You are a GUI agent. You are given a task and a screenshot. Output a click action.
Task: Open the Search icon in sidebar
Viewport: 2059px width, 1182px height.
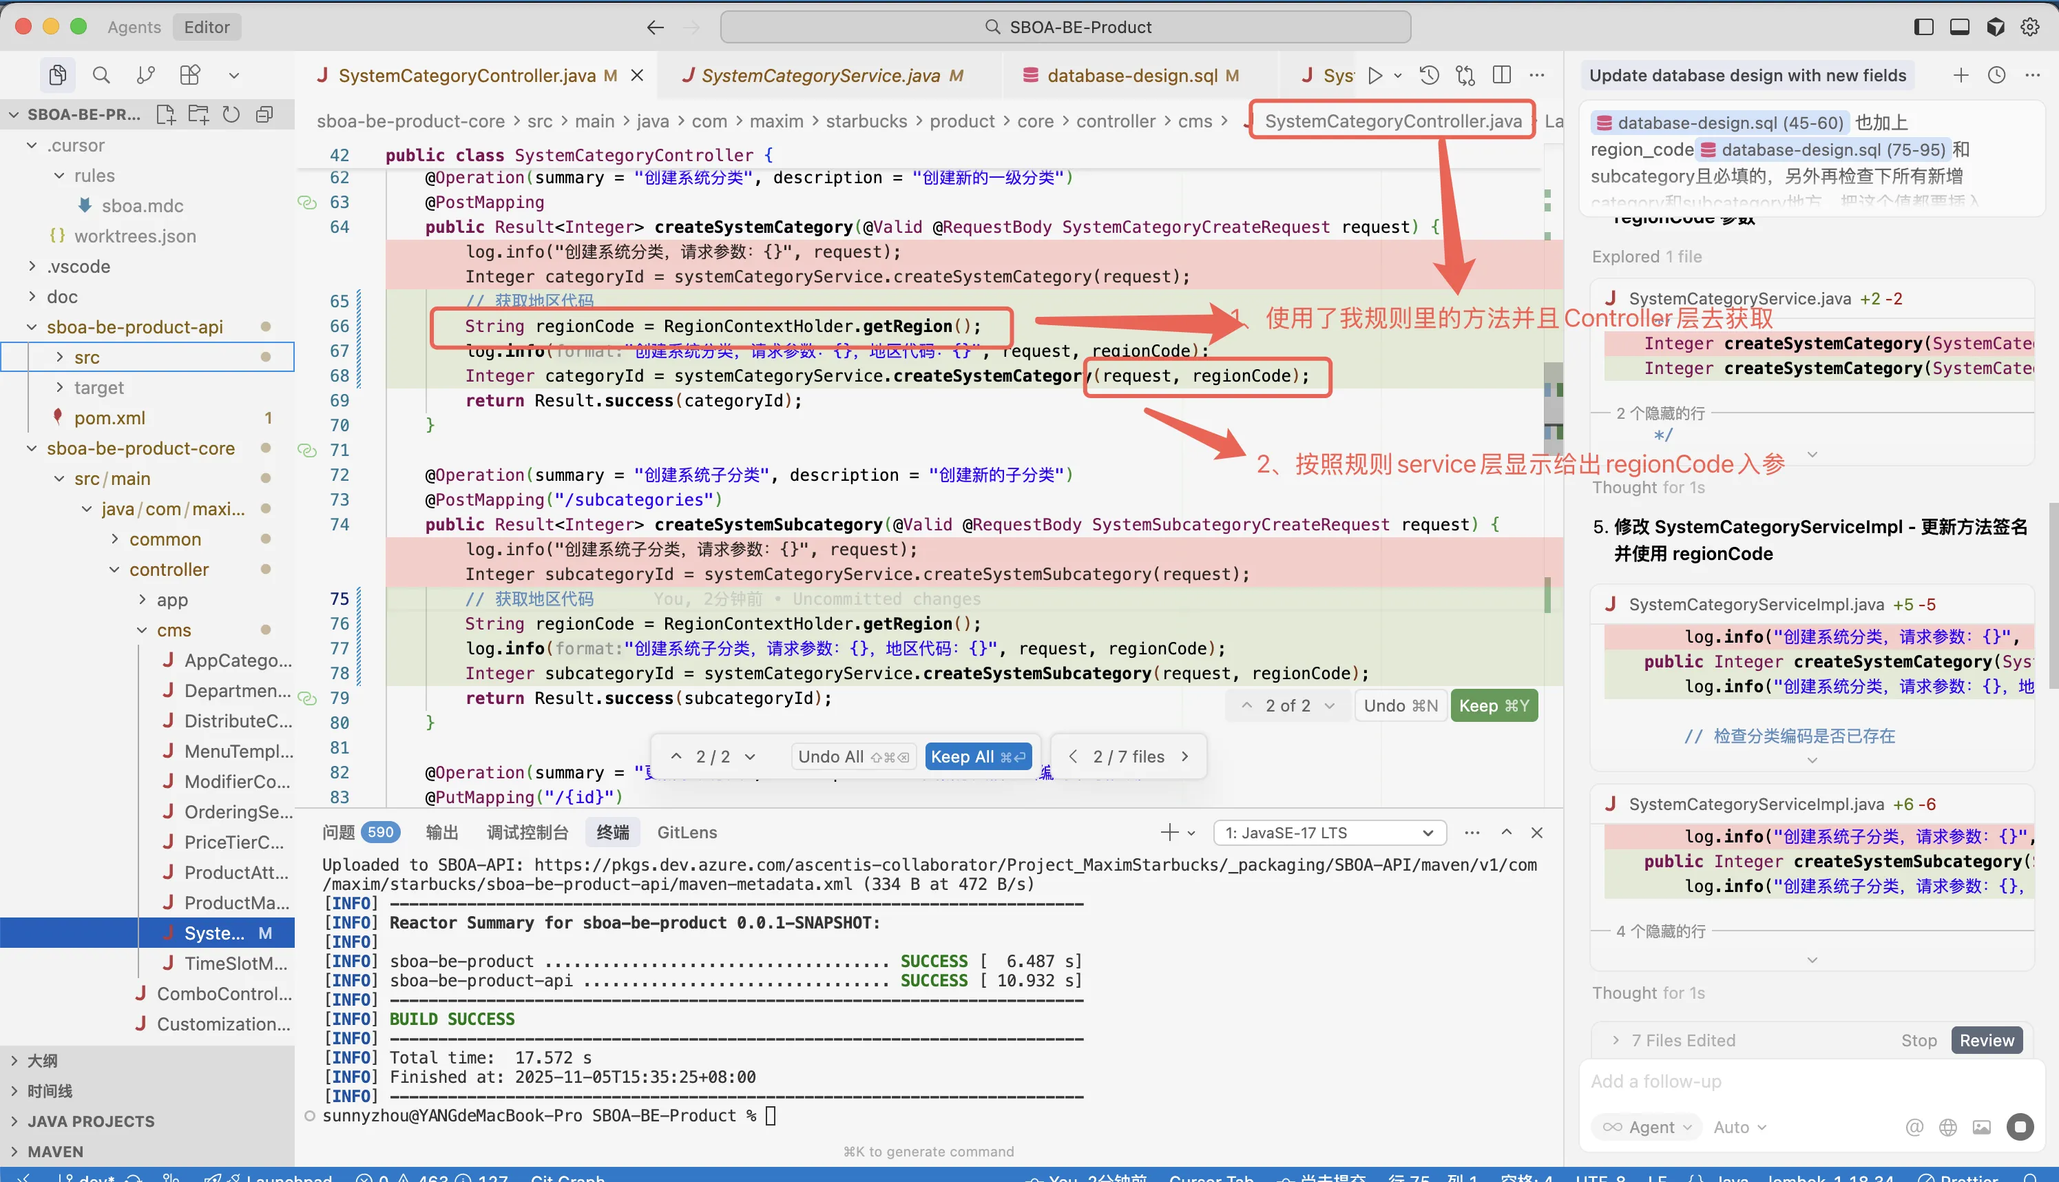[x=101, y=76]
